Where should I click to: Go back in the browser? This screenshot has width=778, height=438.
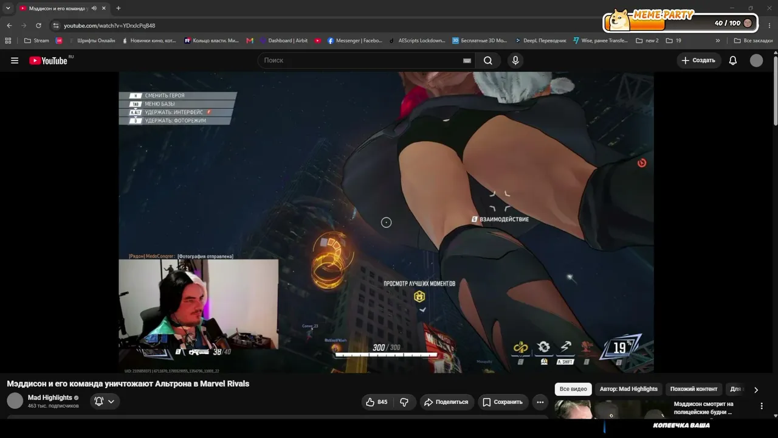[9, 26]
